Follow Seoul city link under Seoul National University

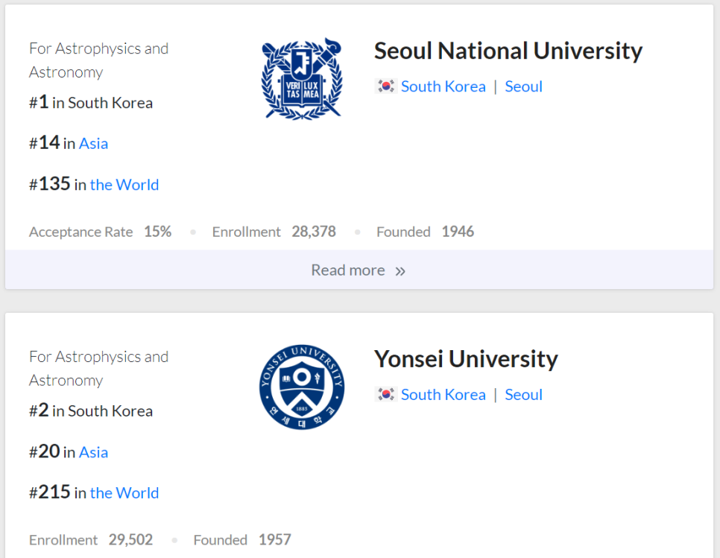523,86
